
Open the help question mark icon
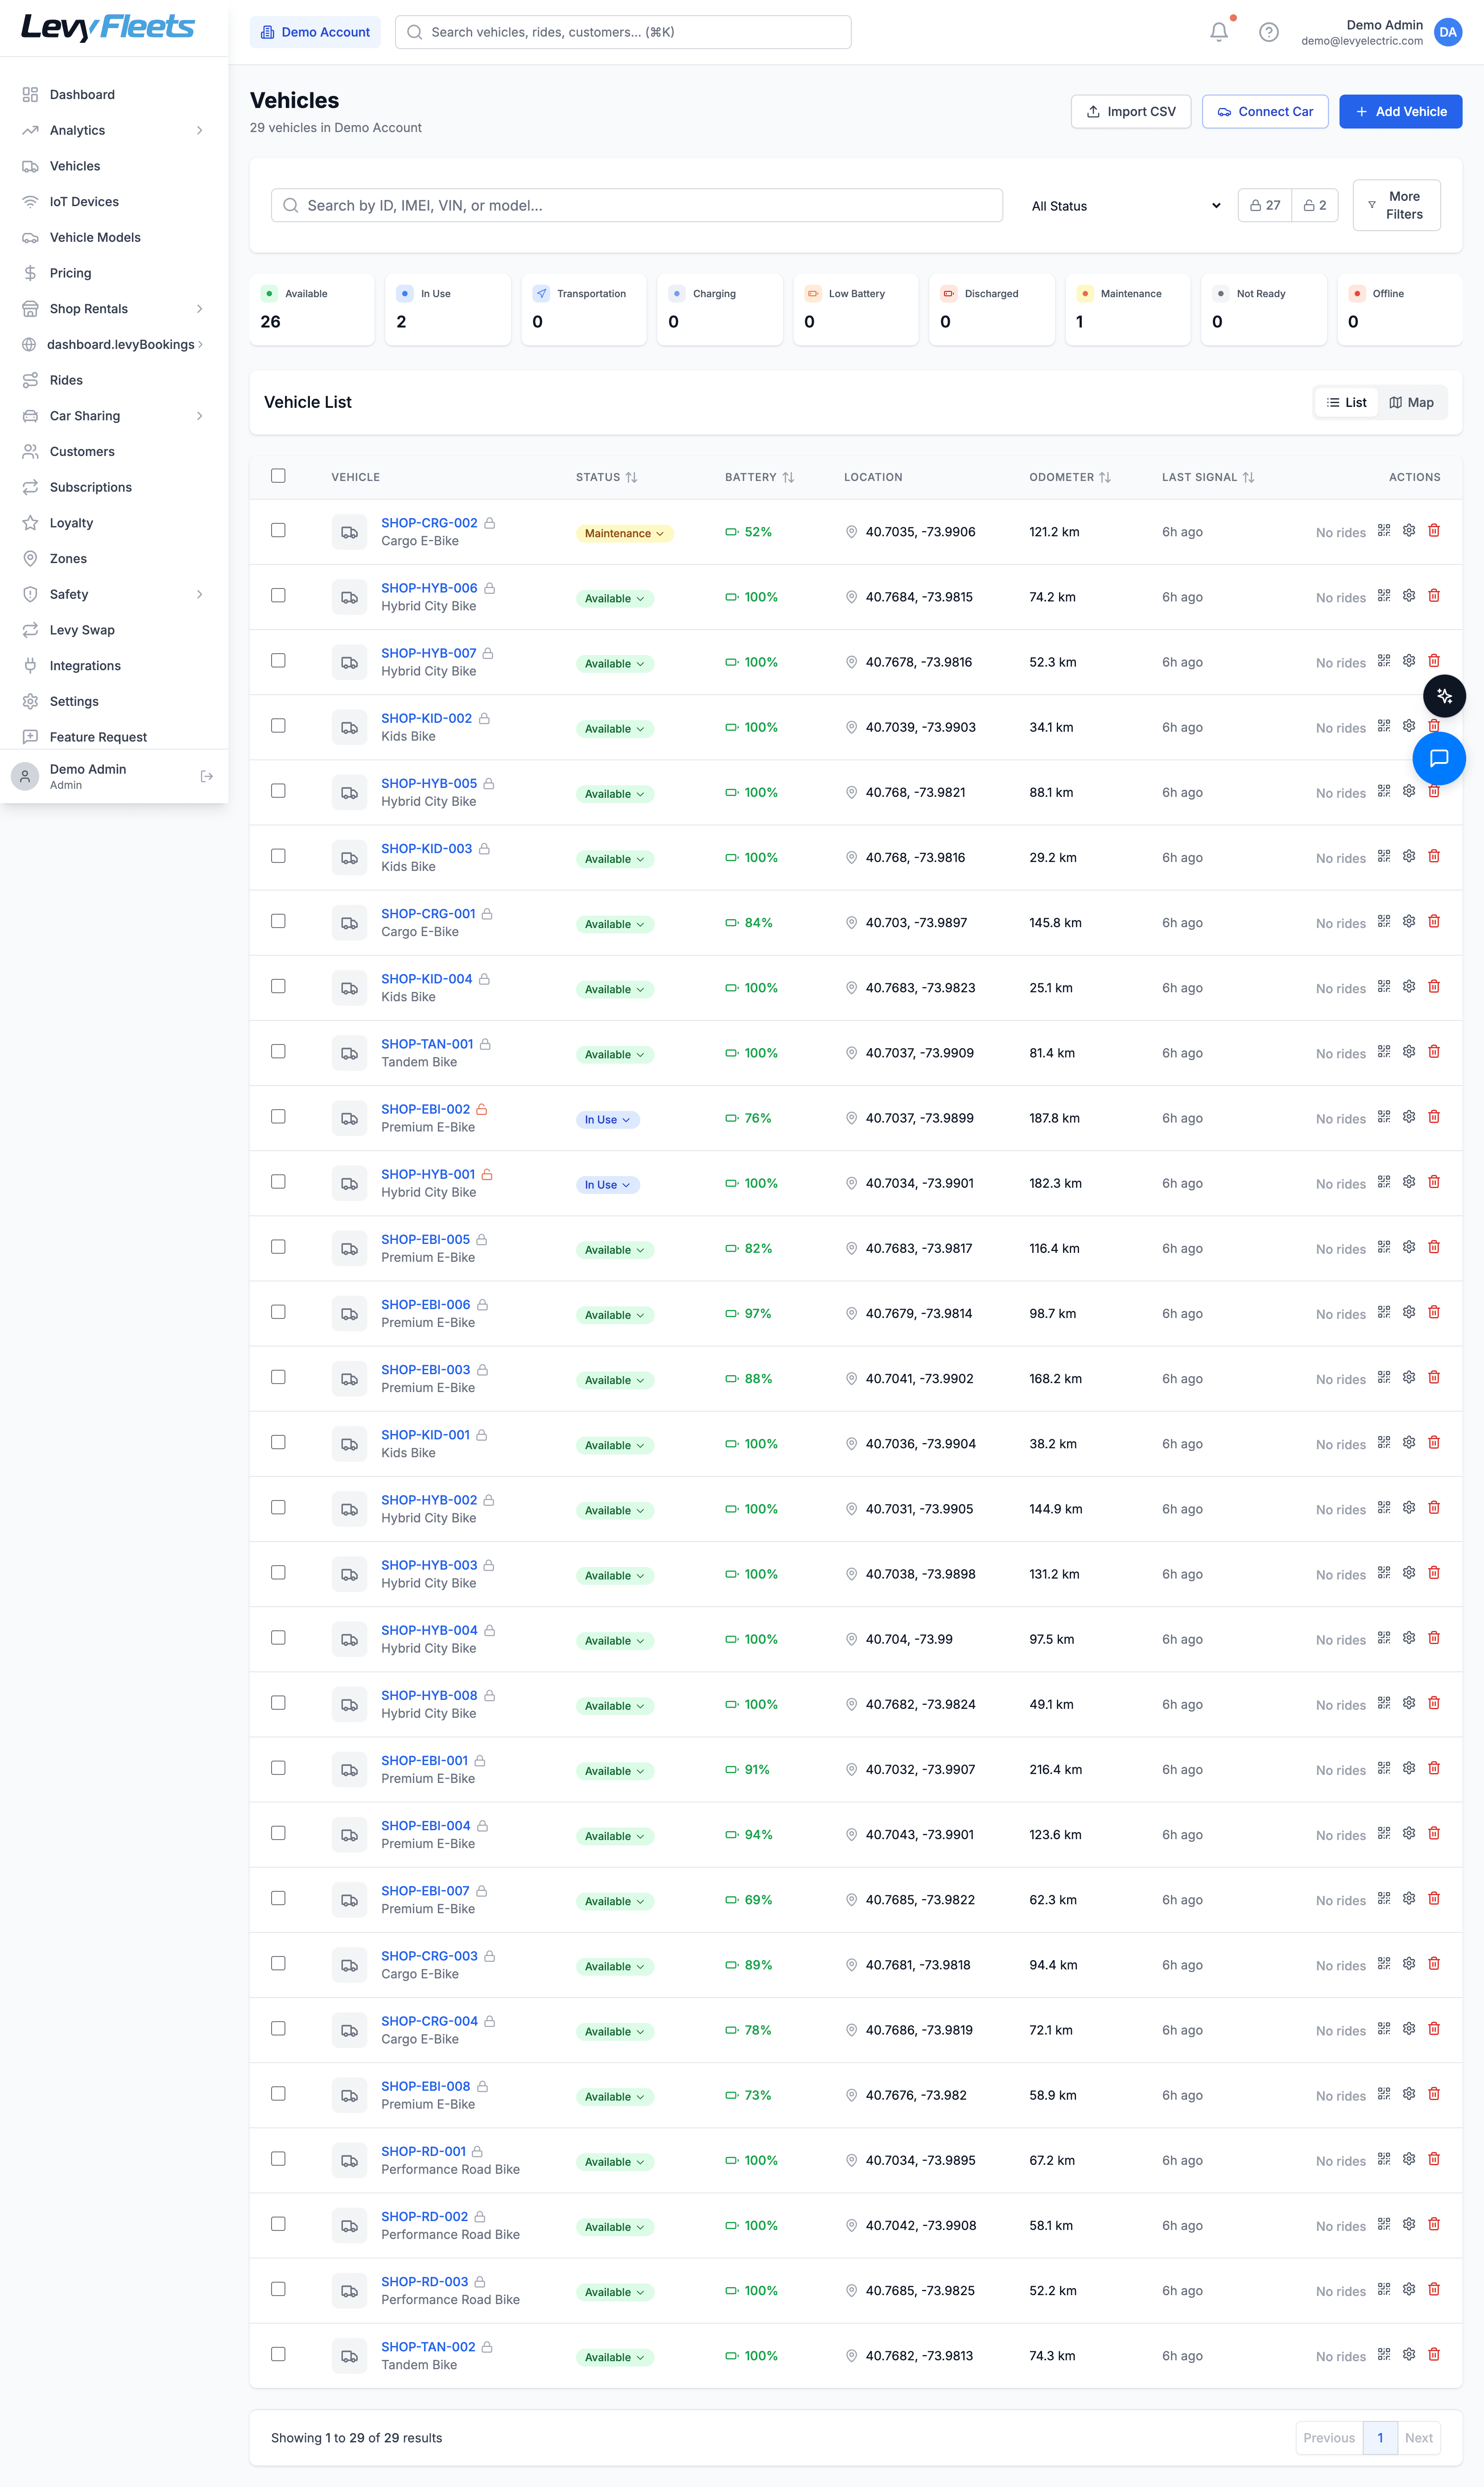coord(1268,32)
